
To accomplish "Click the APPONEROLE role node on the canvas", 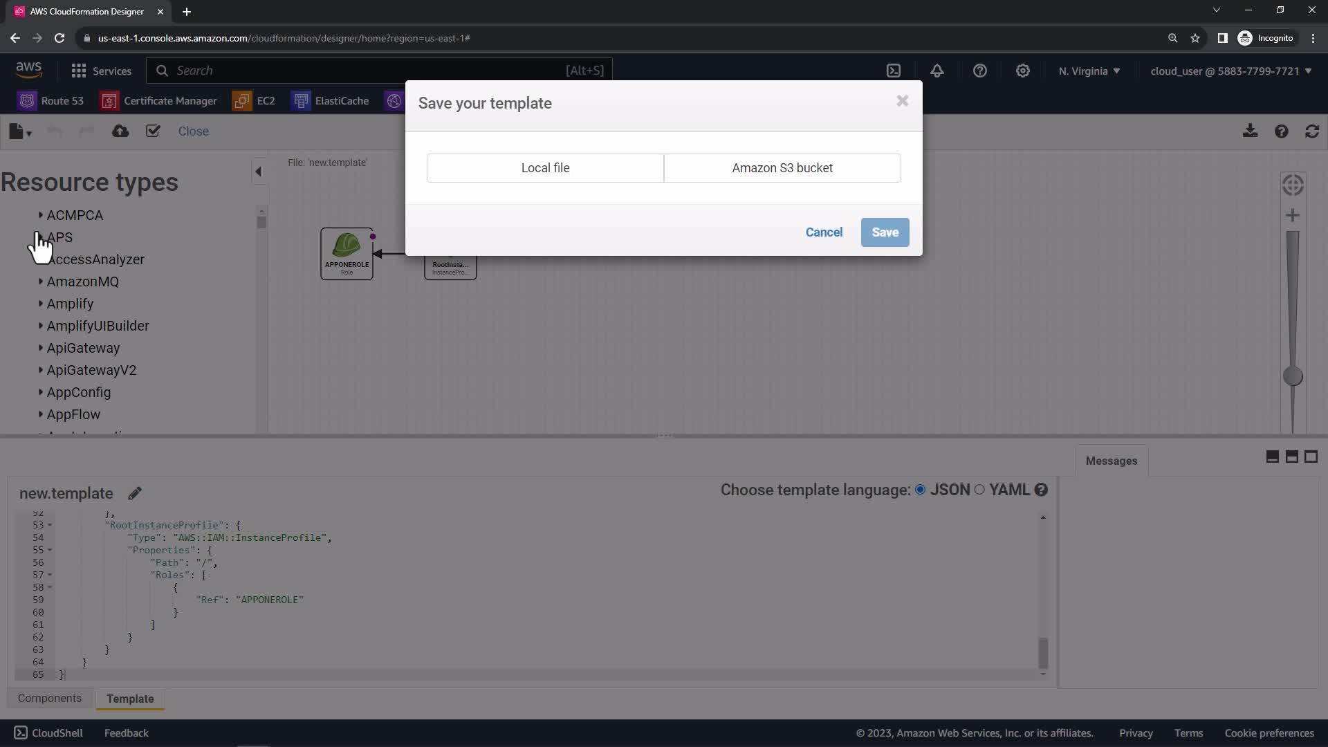I will (347, 253).
